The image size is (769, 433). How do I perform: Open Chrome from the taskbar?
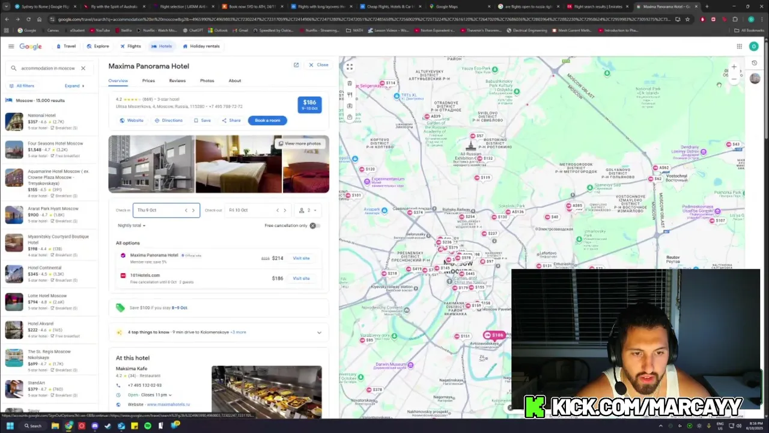point(68,426)
